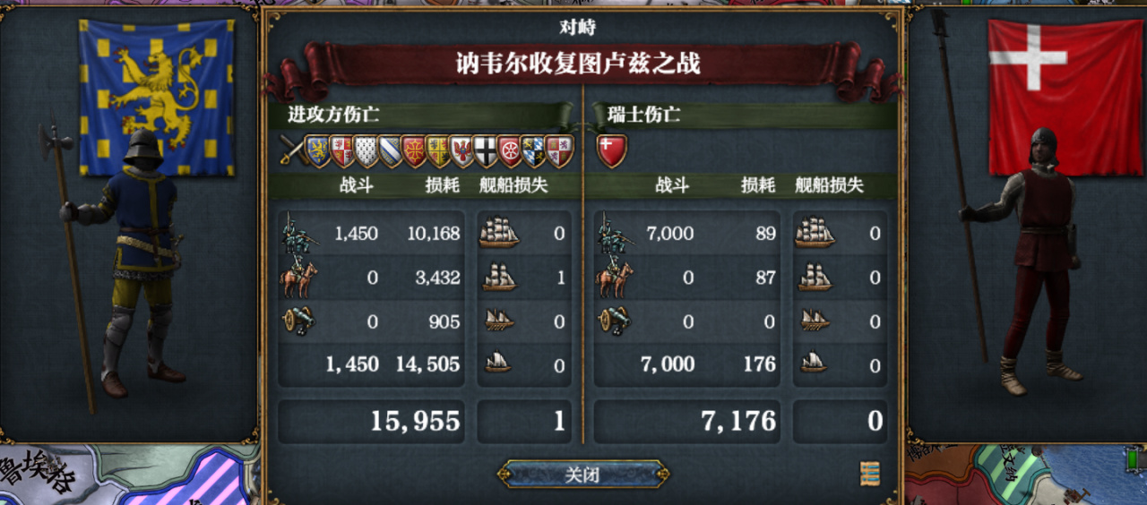The width and height of the screenshot is (1147, 505).
Task: Click the attacker heavy ship icon
Action: tap(499, 233)
